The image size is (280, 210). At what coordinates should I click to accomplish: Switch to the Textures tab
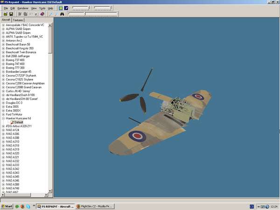(x=18, y=20)
